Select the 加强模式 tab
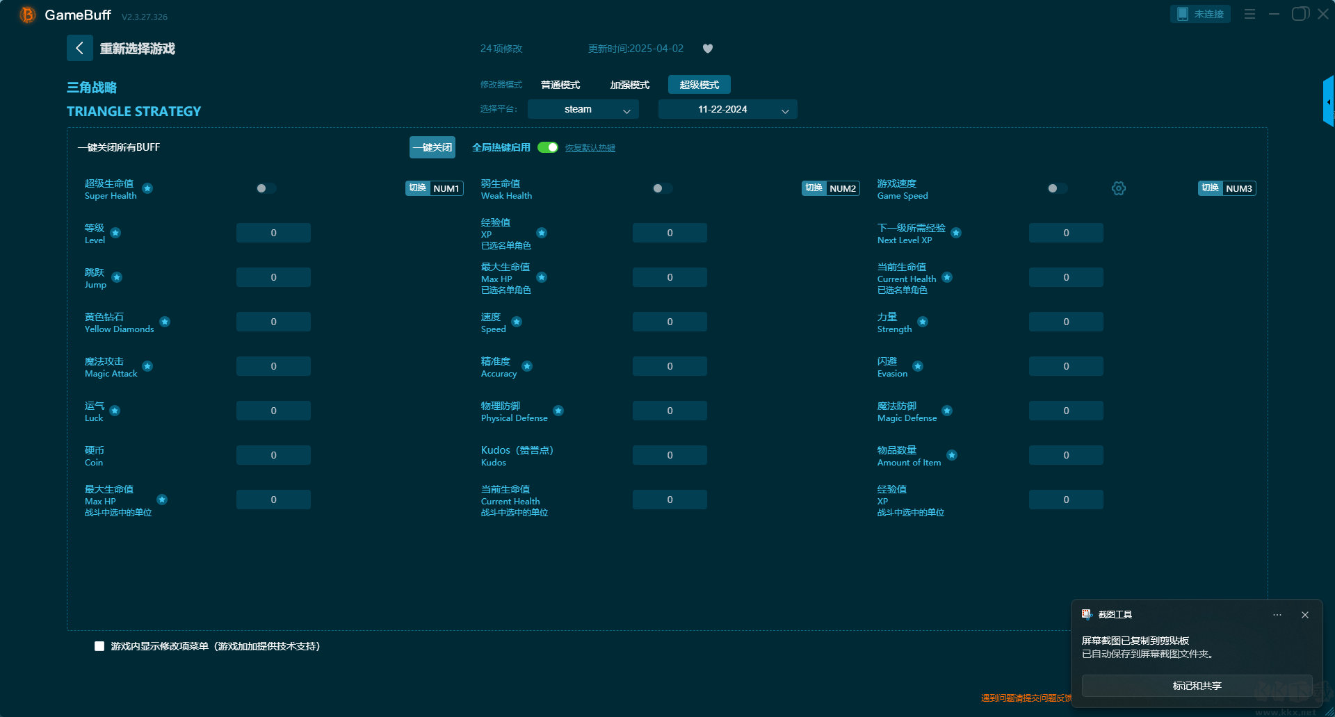This screenshot has height=717, width=1335. tap(630, 85)
